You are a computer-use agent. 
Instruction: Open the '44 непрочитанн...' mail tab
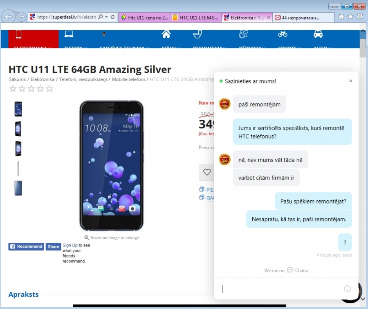(298, 18)
